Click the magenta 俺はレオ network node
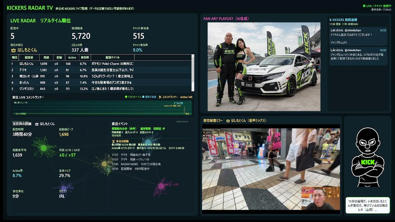 161,186
